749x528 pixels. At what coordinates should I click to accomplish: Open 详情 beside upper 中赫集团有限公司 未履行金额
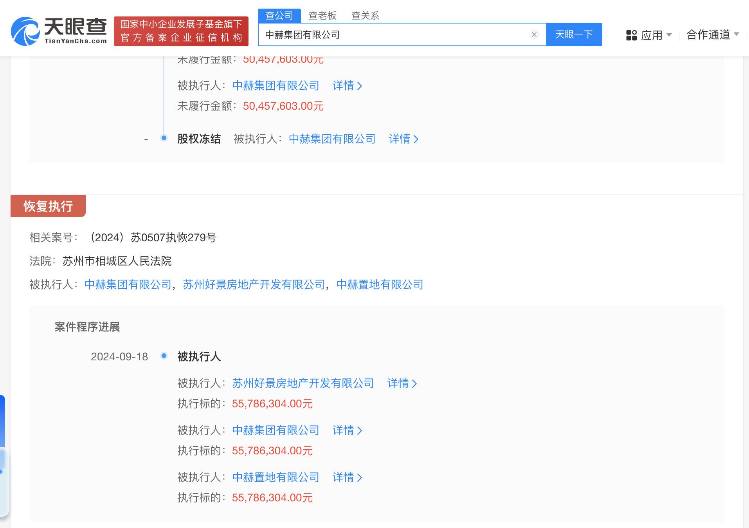[347, 85]
